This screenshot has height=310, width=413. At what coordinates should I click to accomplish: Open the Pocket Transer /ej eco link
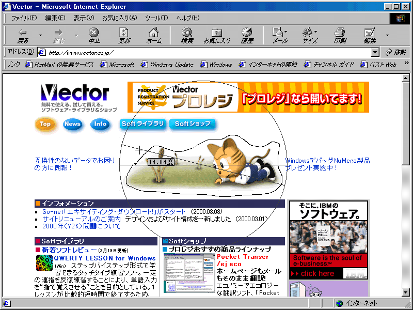pos(242,260)
